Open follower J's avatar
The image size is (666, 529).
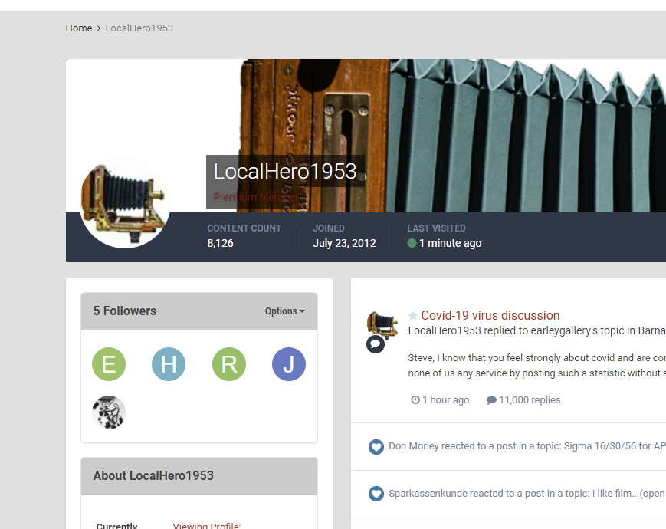[289, 364]
